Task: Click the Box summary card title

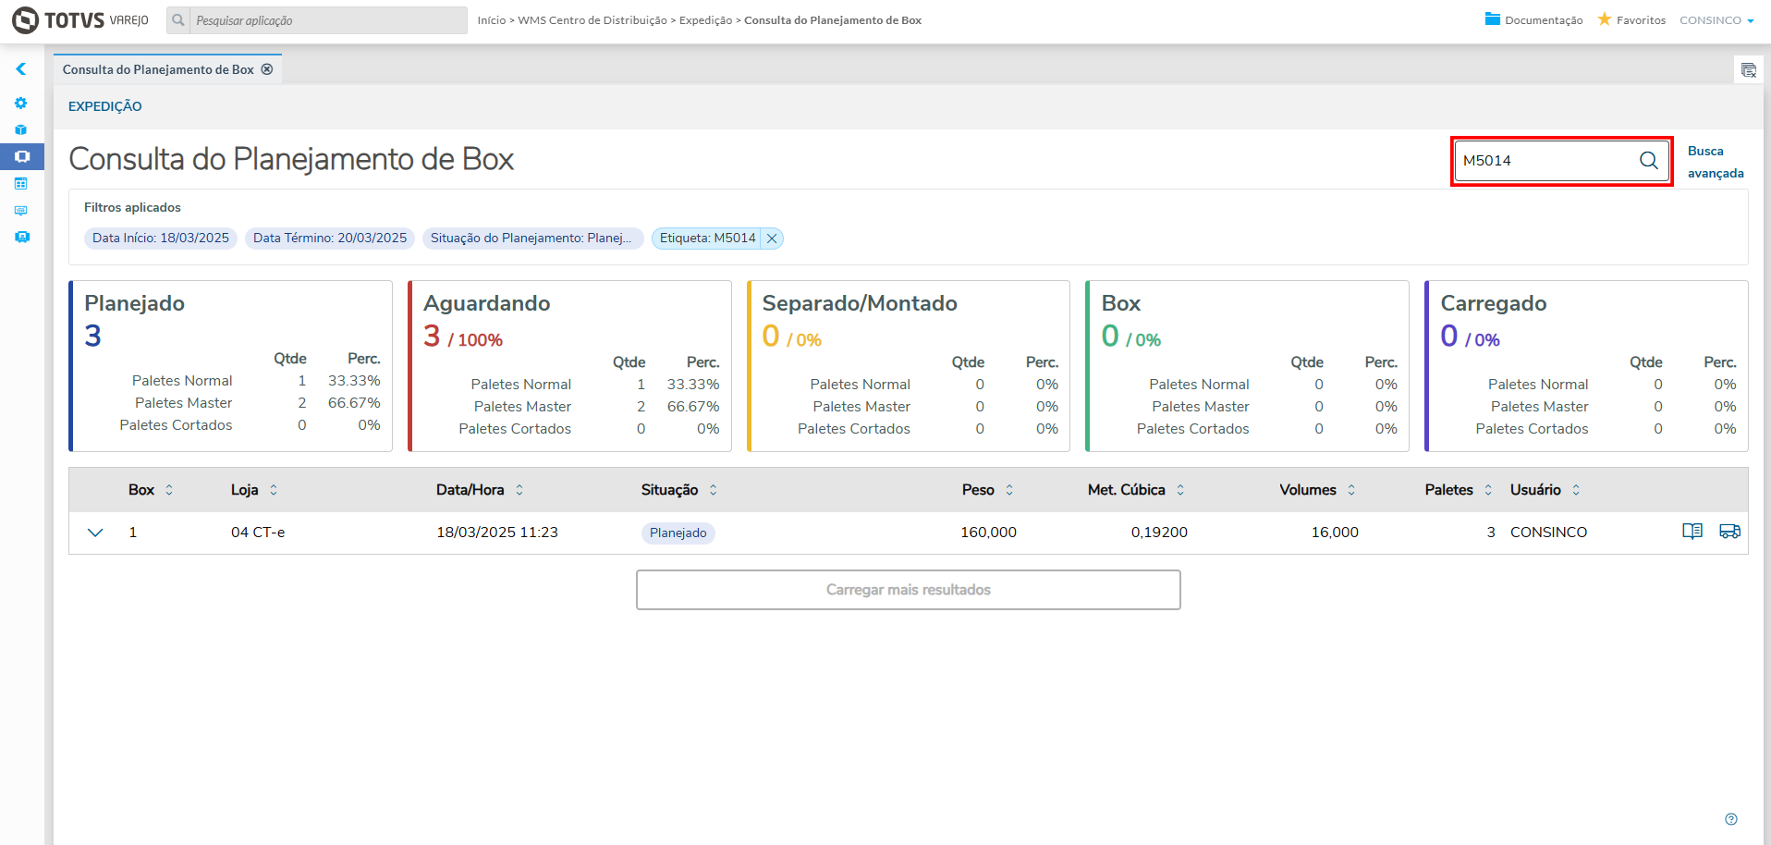Action: click(x=1121, y=303)
